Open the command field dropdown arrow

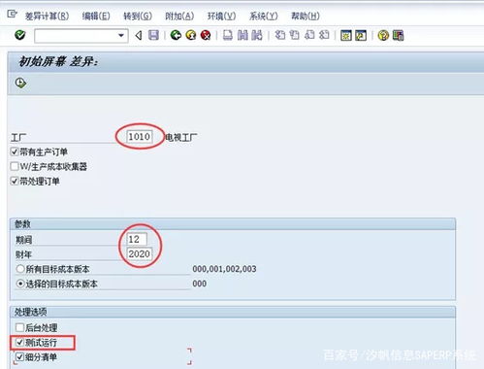(121, 35)
